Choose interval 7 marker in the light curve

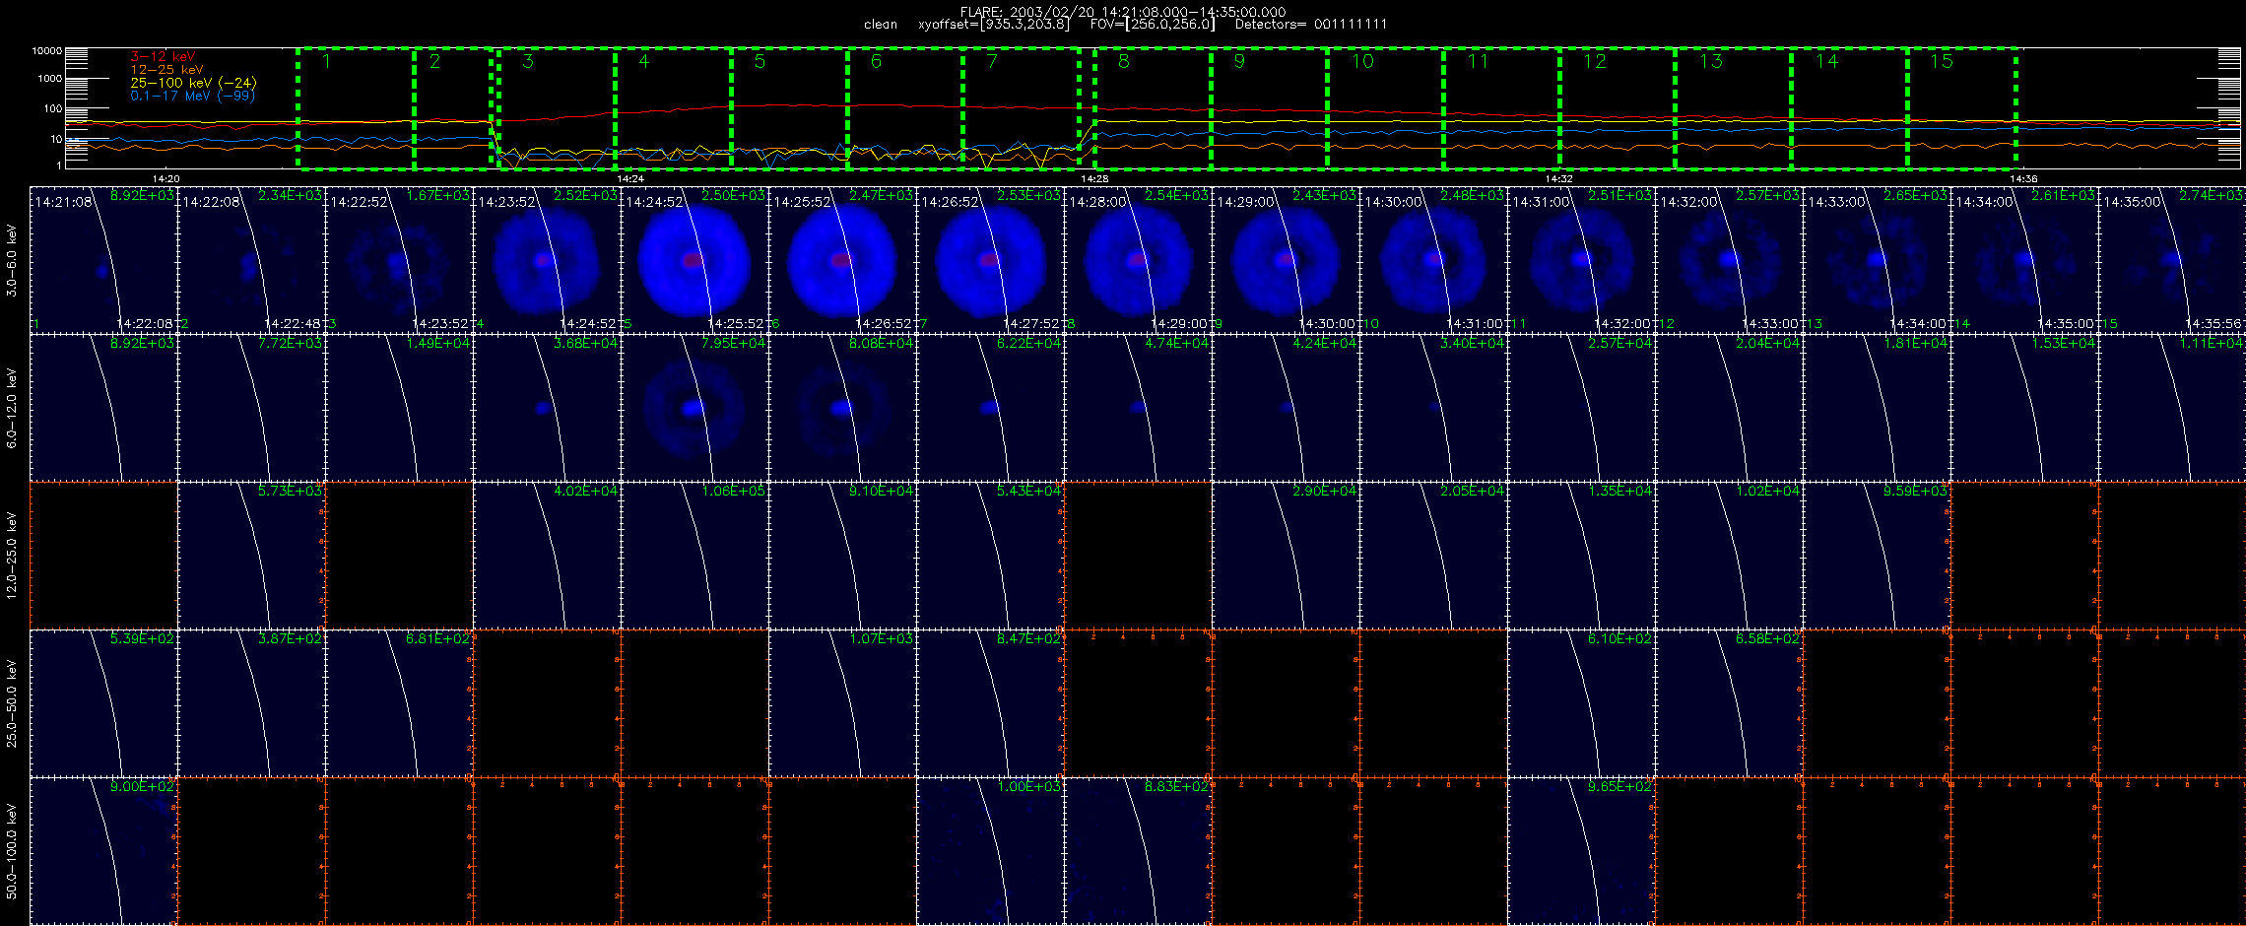992,61
